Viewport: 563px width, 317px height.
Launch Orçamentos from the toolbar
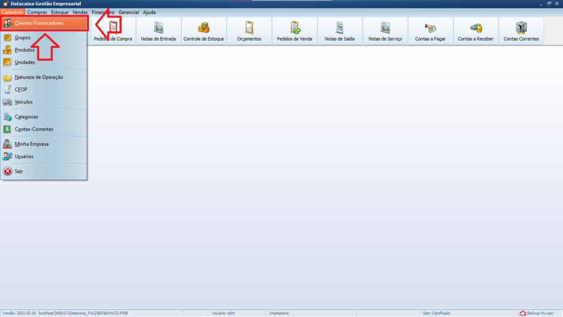click(249, 31)
